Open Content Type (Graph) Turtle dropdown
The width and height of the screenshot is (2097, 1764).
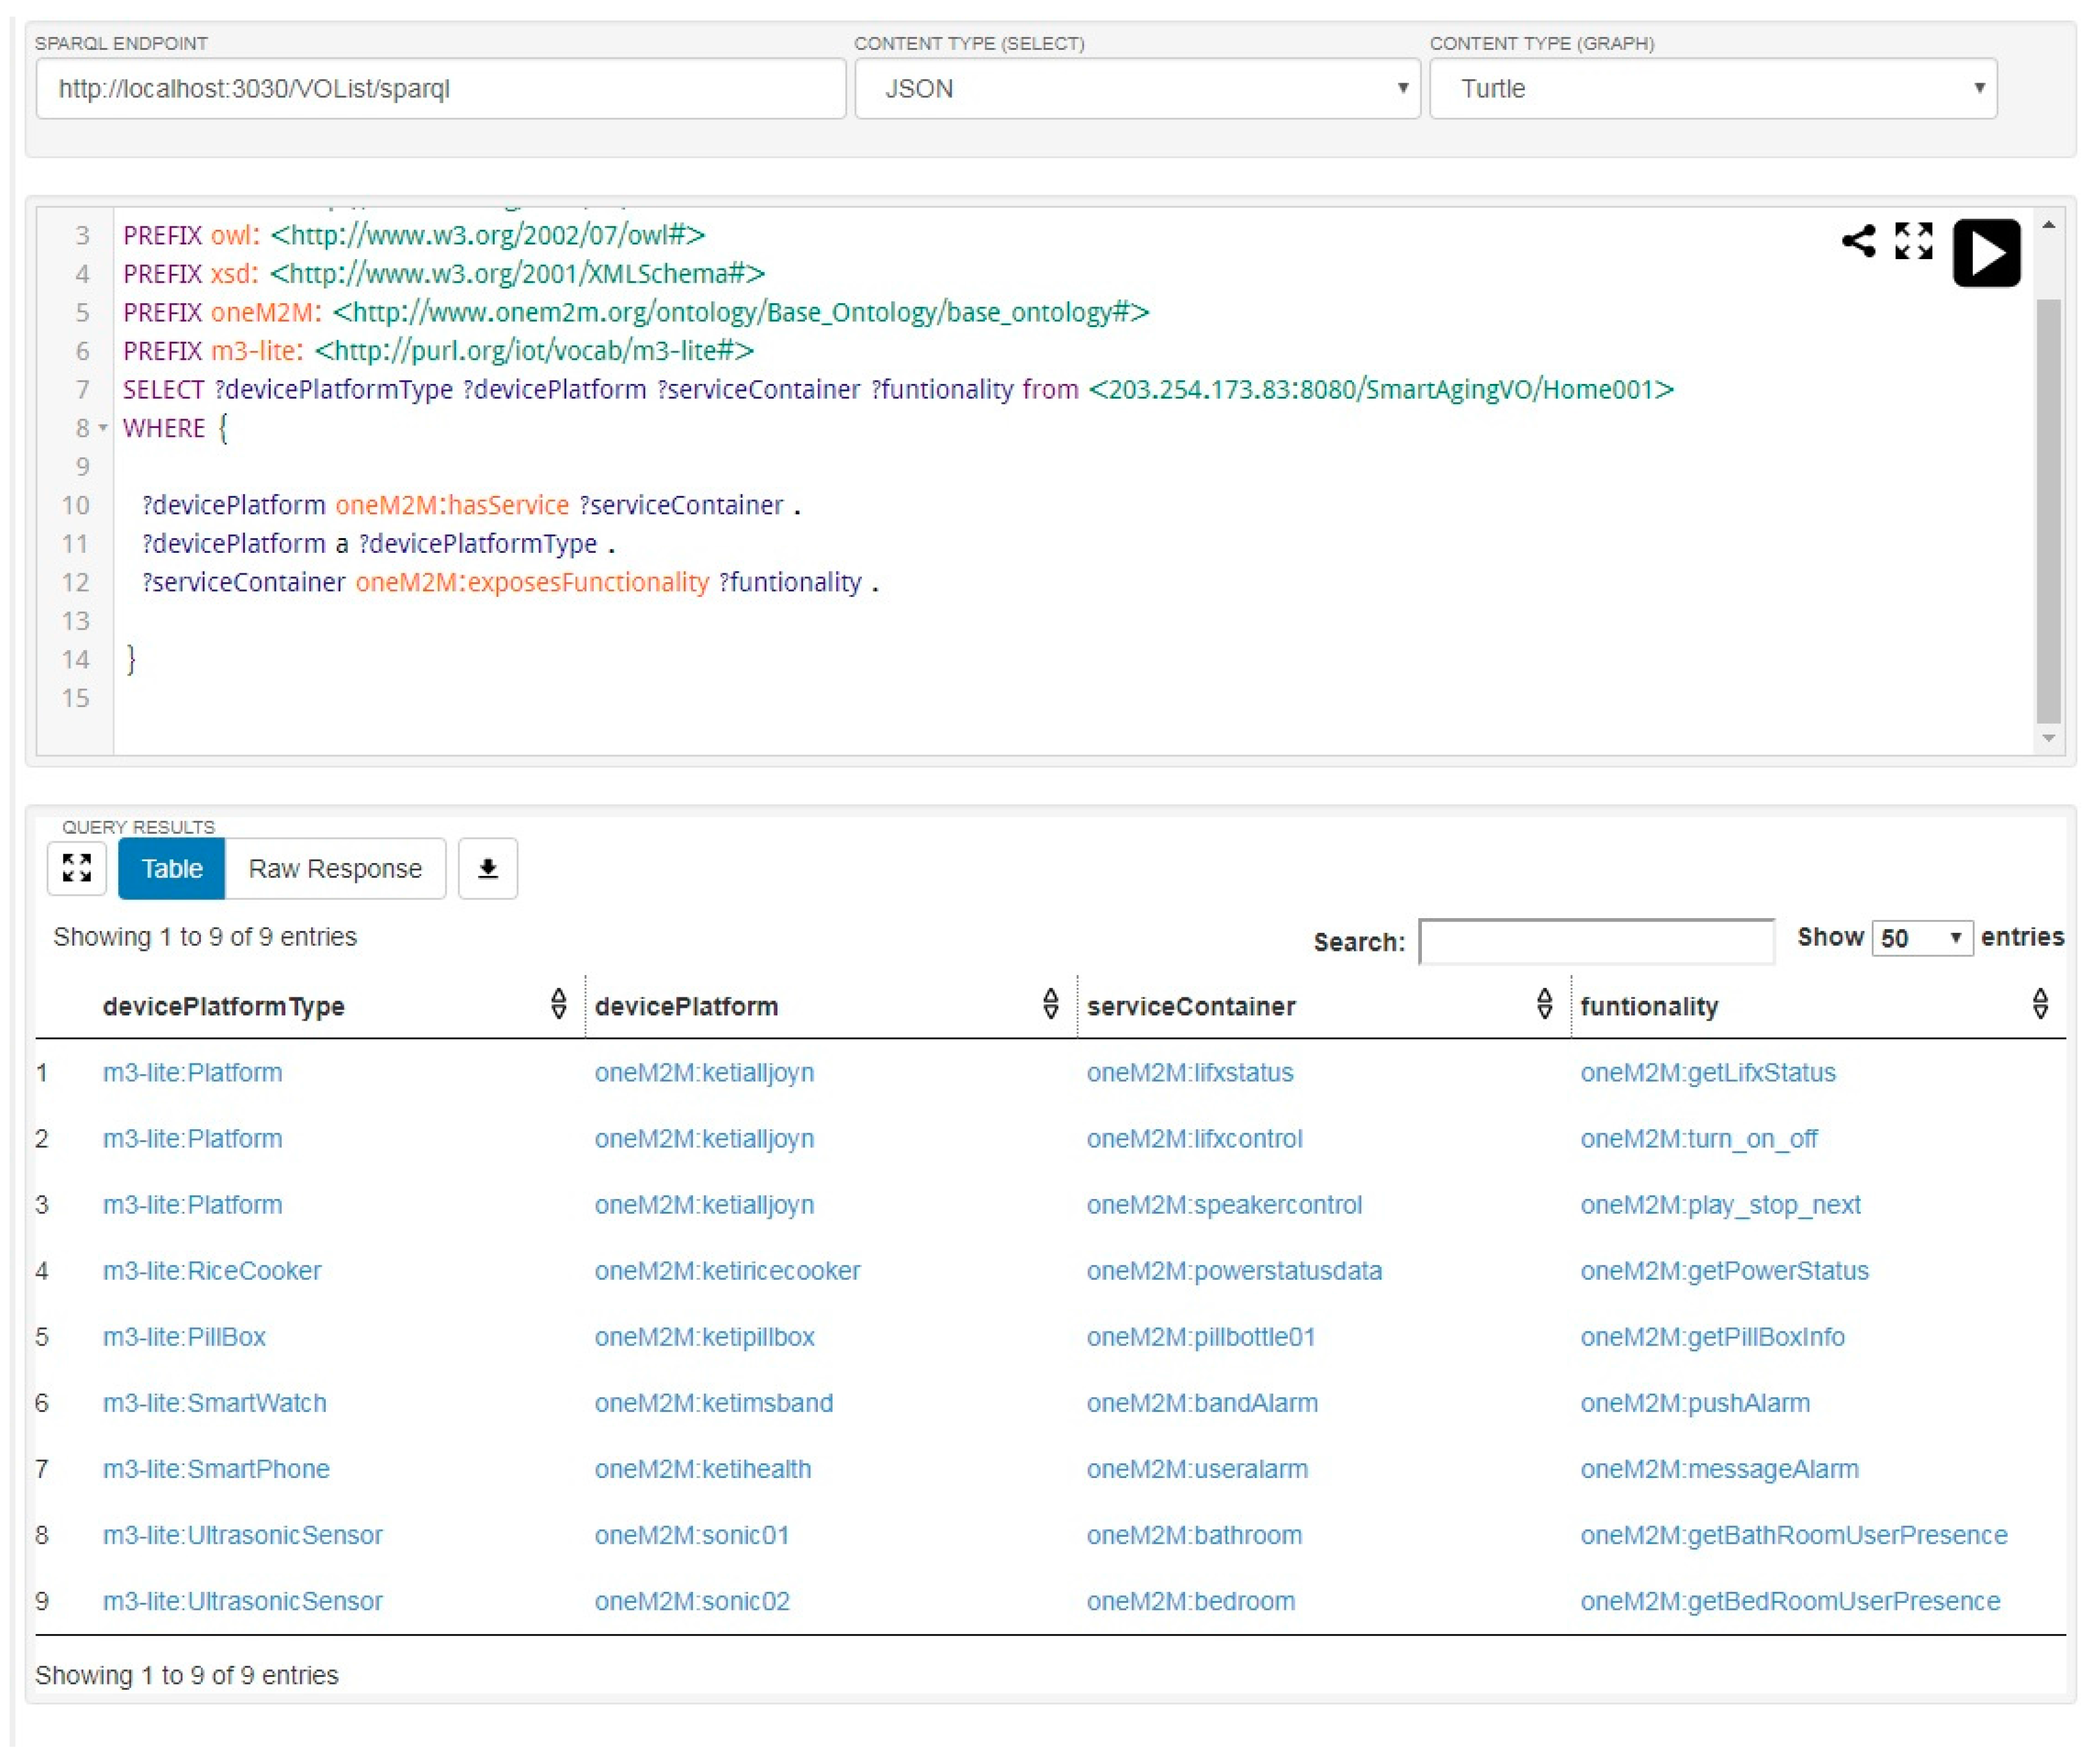(x=1713, y=89)
